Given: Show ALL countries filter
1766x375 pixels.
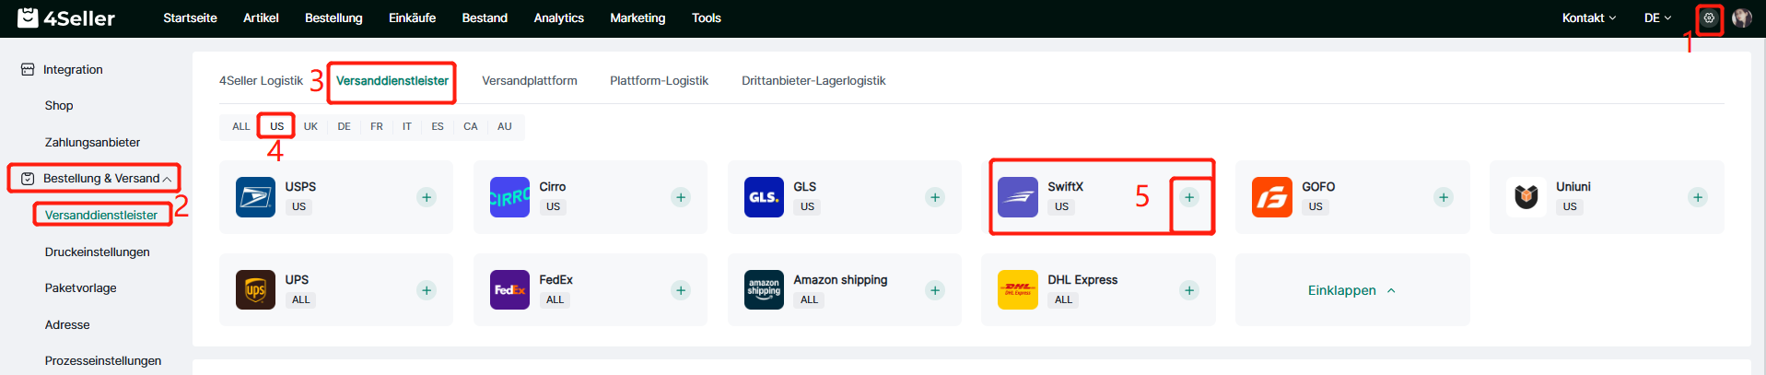Looking at the screenshot, I should point(240,126).
